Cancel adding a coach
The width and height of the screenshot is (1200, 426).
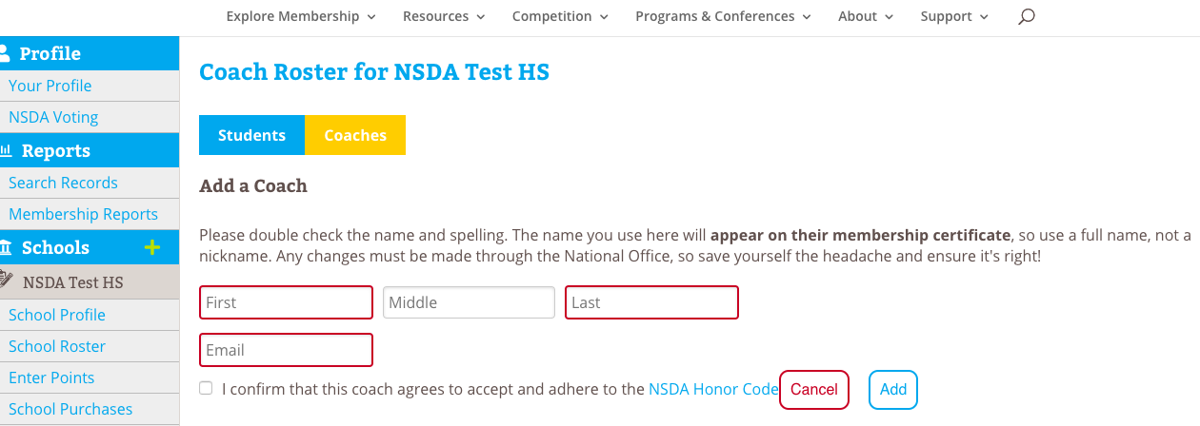(813, 389)
